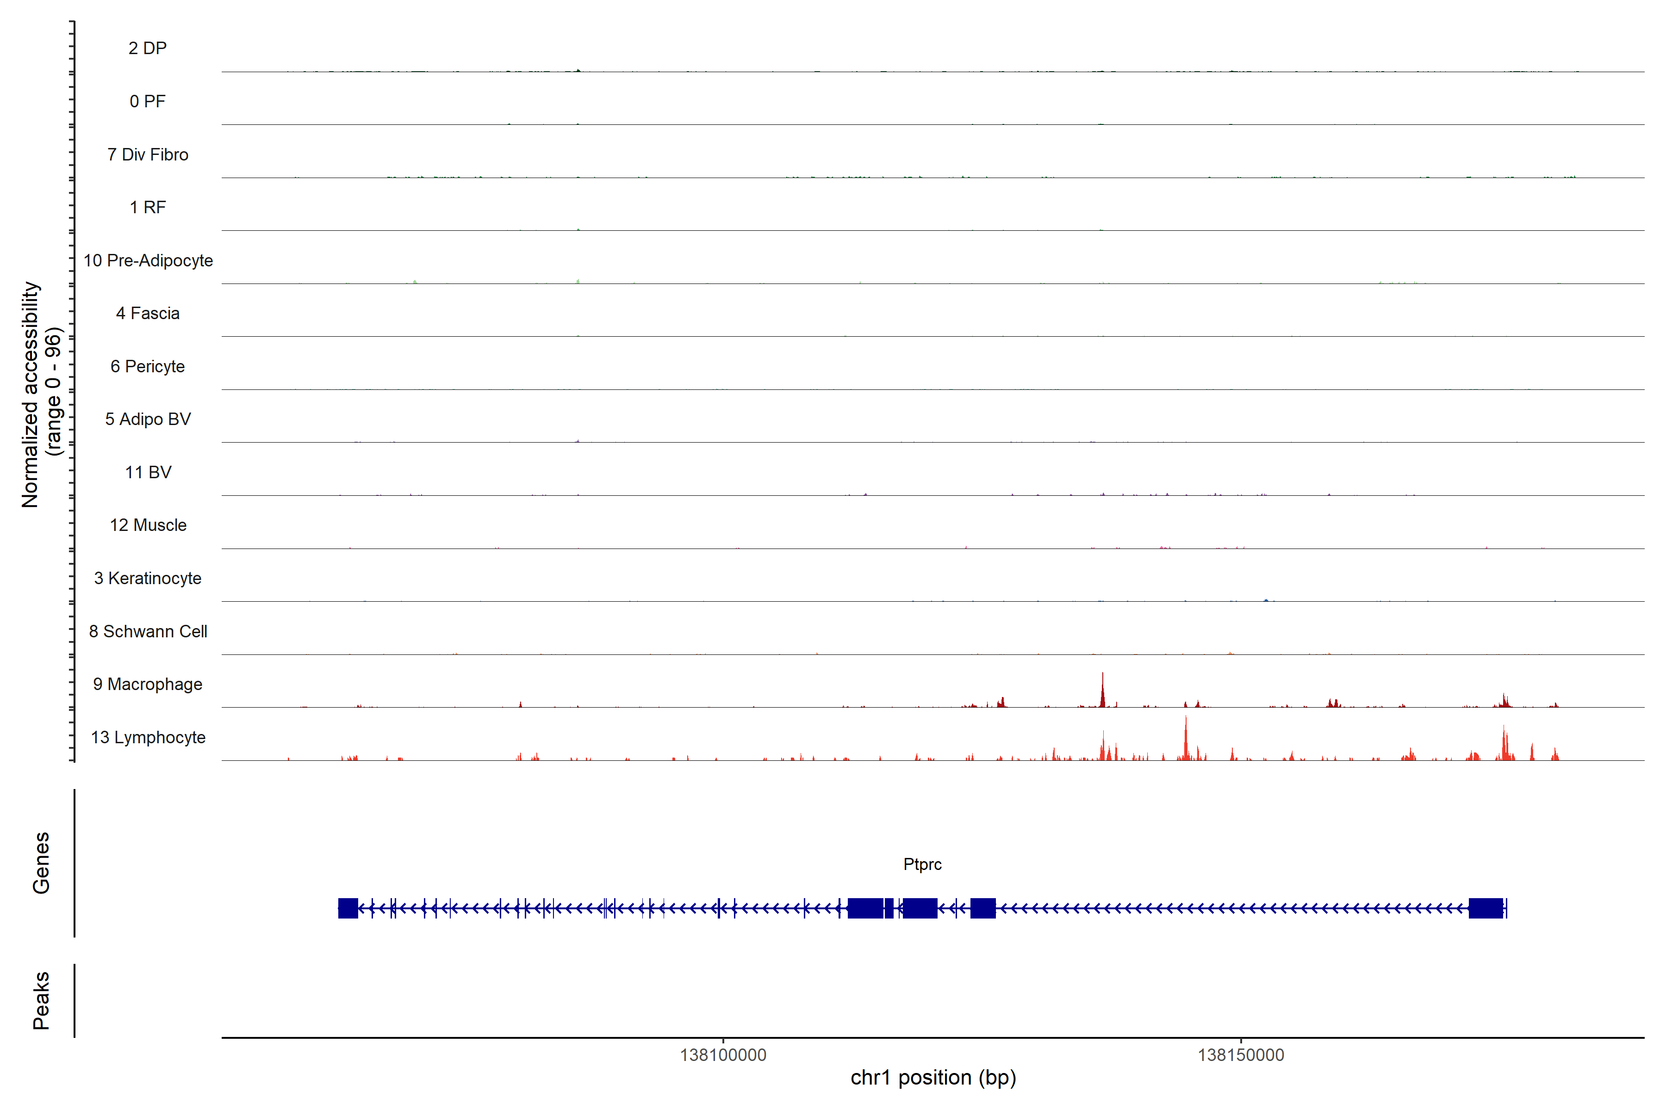Screen dimensions: 1666x1110
Task: Select the 11 BV track label
Action: pyautogui.click(x=147, y=472)
